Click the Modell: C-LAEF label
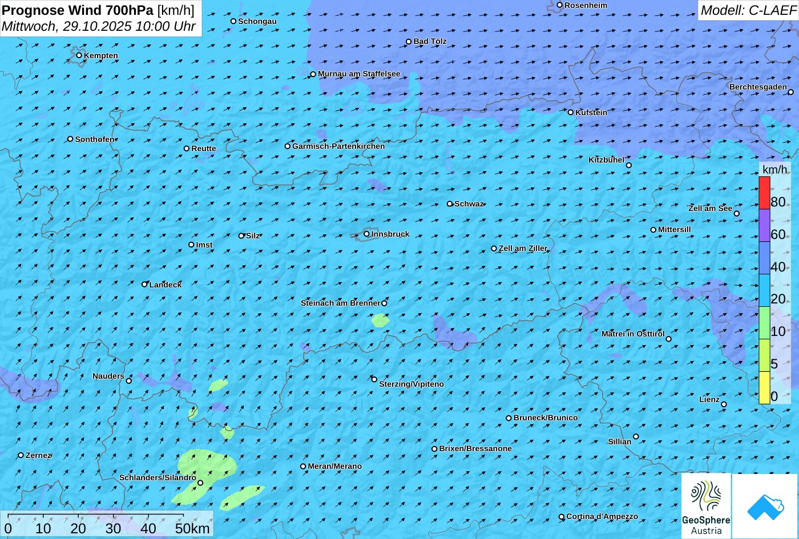This screenshot has height=539, width=799. 748,10
